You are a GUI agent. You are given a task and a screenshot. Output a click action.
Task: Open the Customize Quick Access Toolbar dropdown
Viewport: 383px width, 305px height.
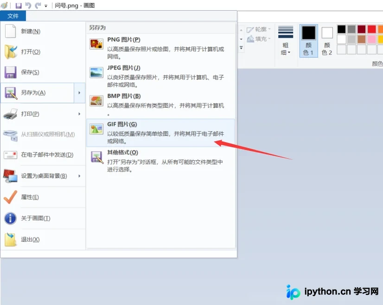pos(46,6)
